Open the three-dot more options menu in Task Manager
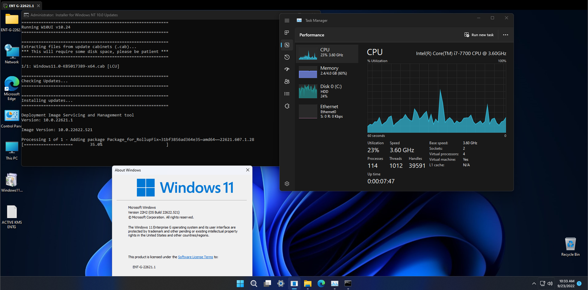Image resolution: width=588 pixels, height=290 pixels. (505, 35)
